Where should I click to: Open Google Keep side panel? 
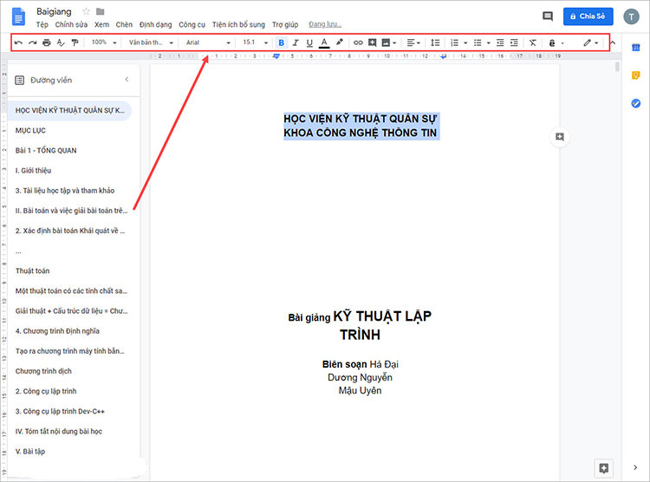(635, 75)
